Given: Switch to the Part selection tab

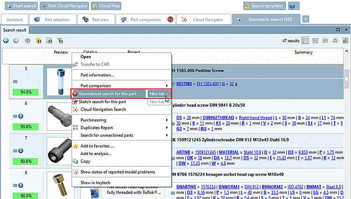Looking at the screenshot, I should point(53,20).
